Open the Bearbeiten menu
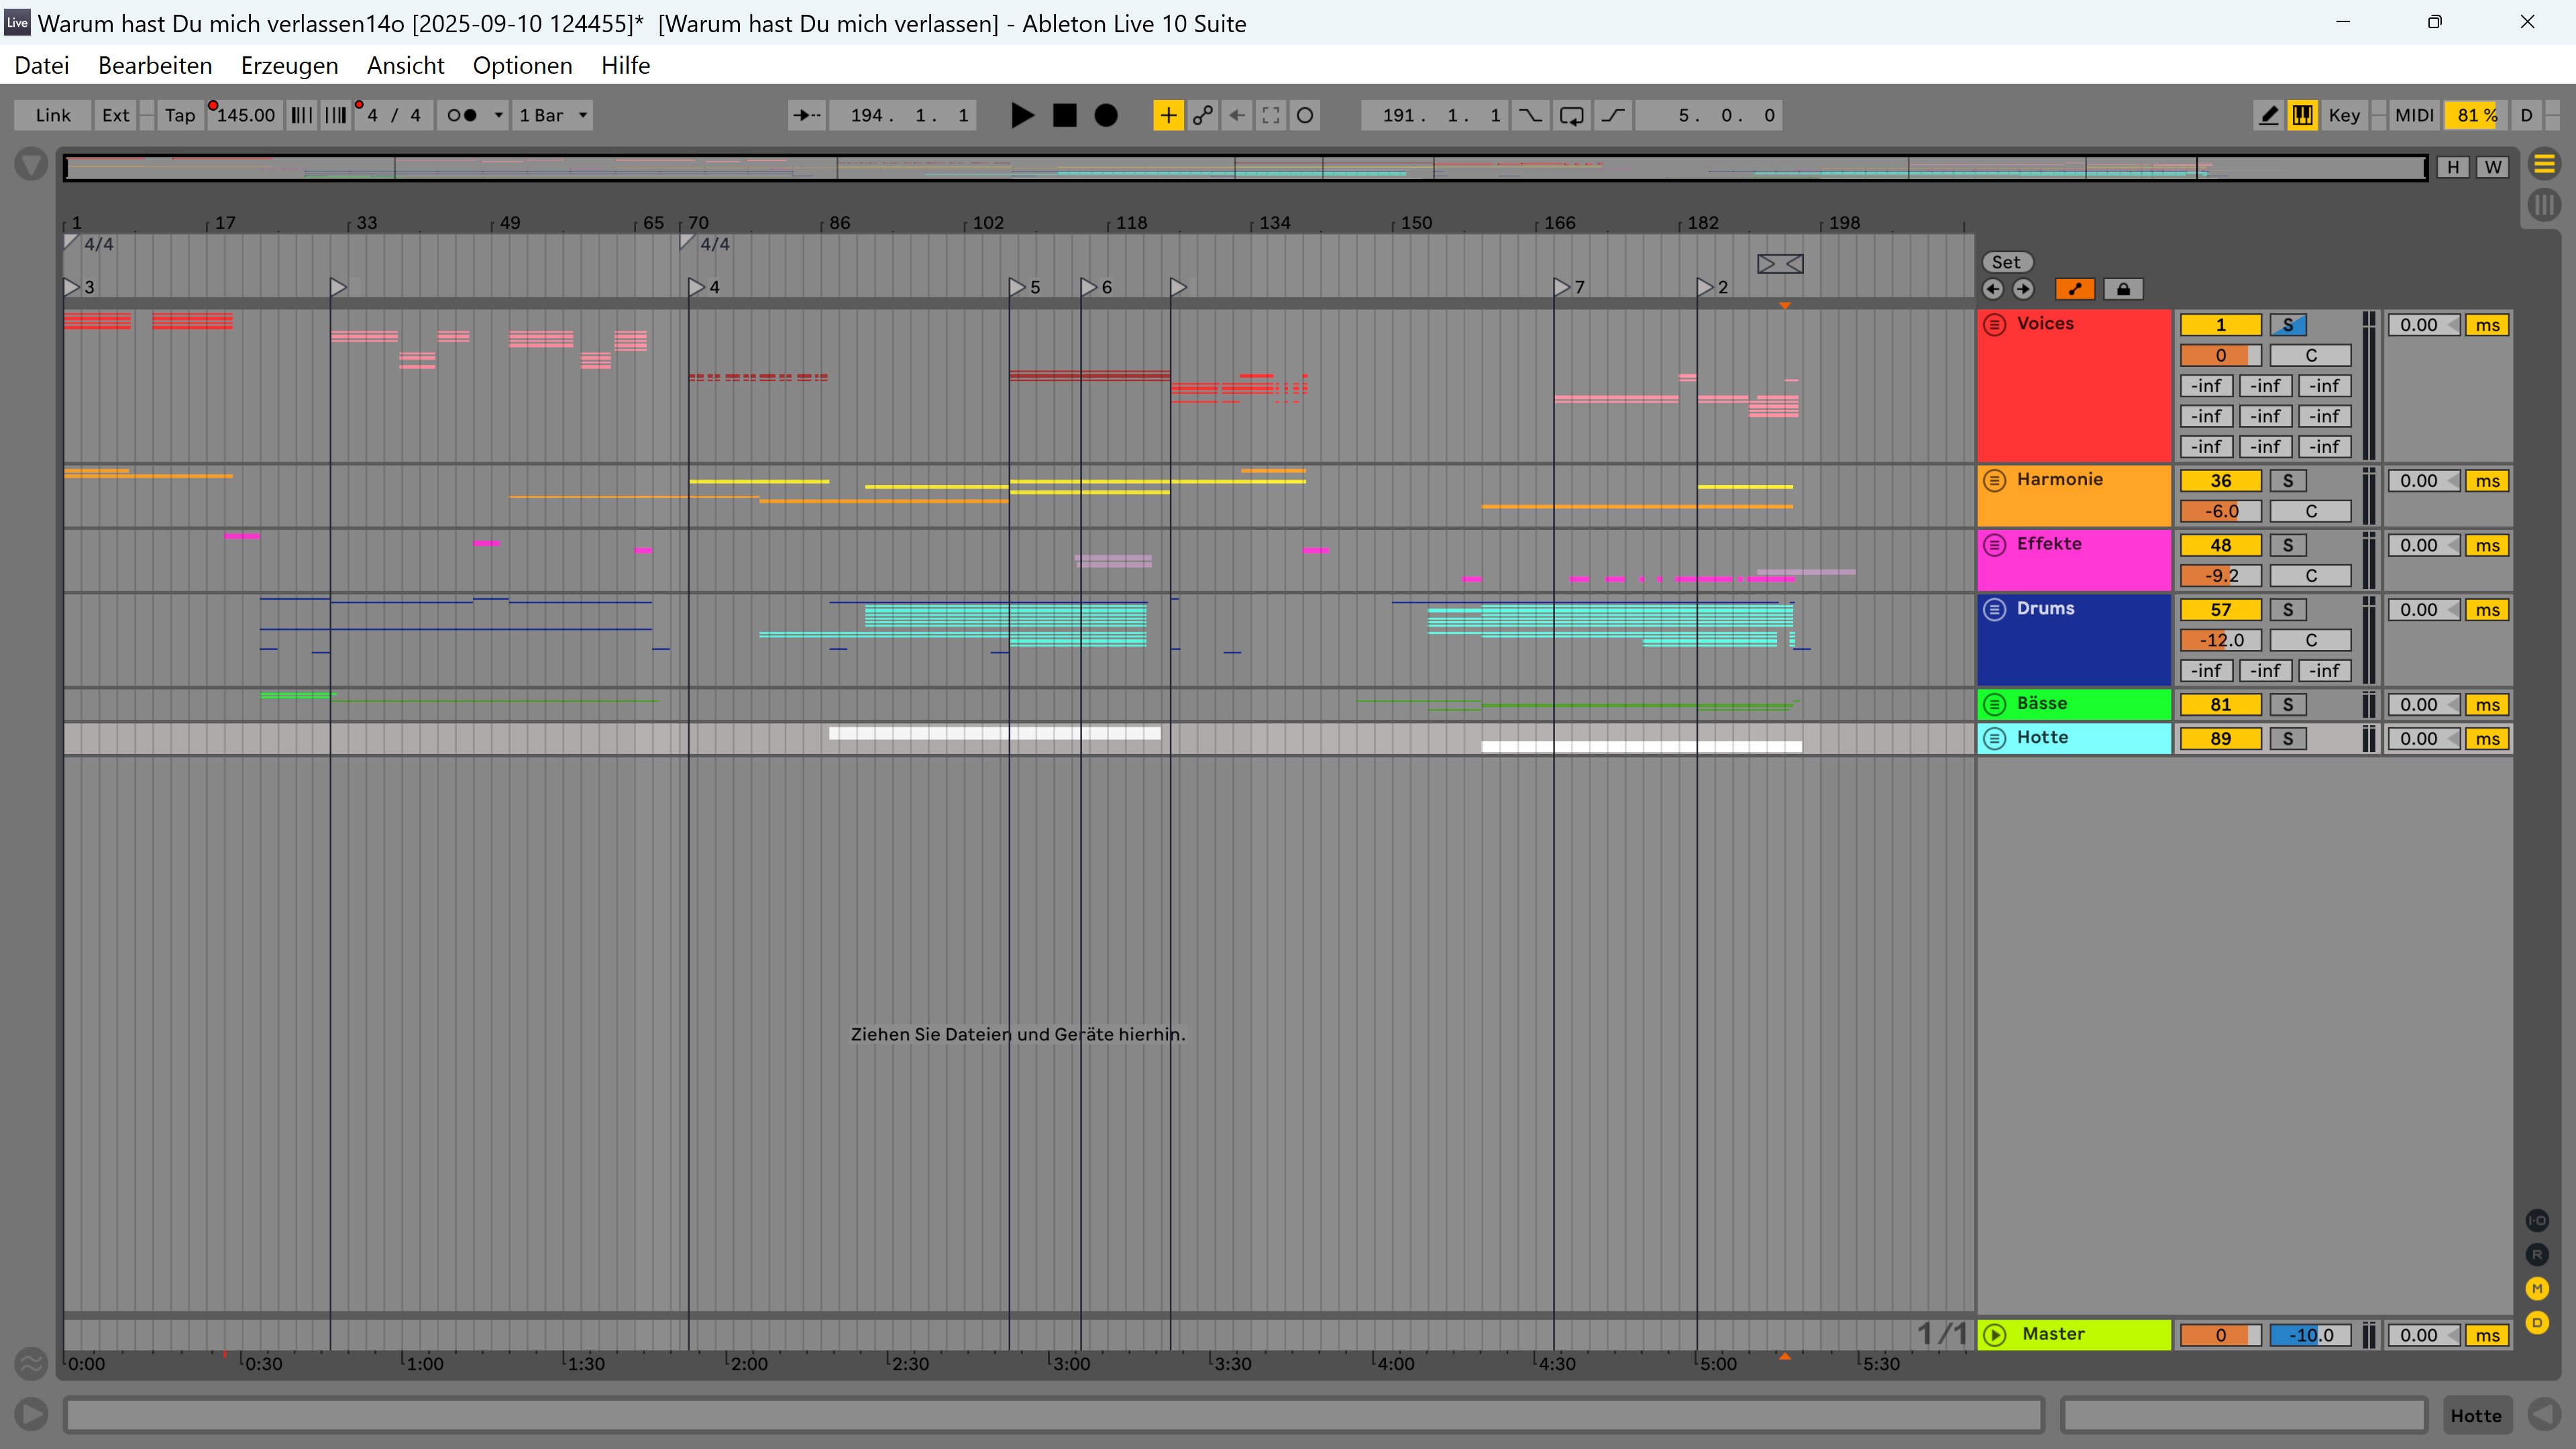 tap(155, 65)
